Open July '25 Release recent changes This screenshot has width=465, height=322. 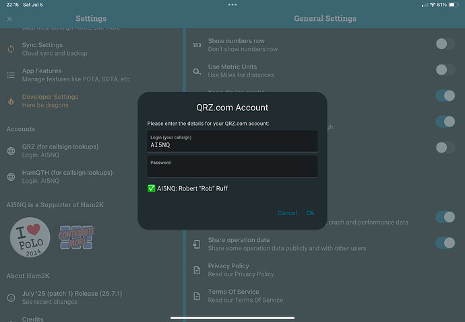[92, 297]
